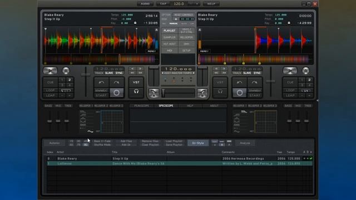Click crossfader assign B icon
This screenshot has width=356, height=200.
tap(202, 93)
